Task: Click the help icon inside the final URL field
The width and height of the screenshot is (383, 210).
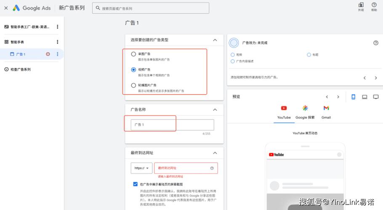Action: 212,168
